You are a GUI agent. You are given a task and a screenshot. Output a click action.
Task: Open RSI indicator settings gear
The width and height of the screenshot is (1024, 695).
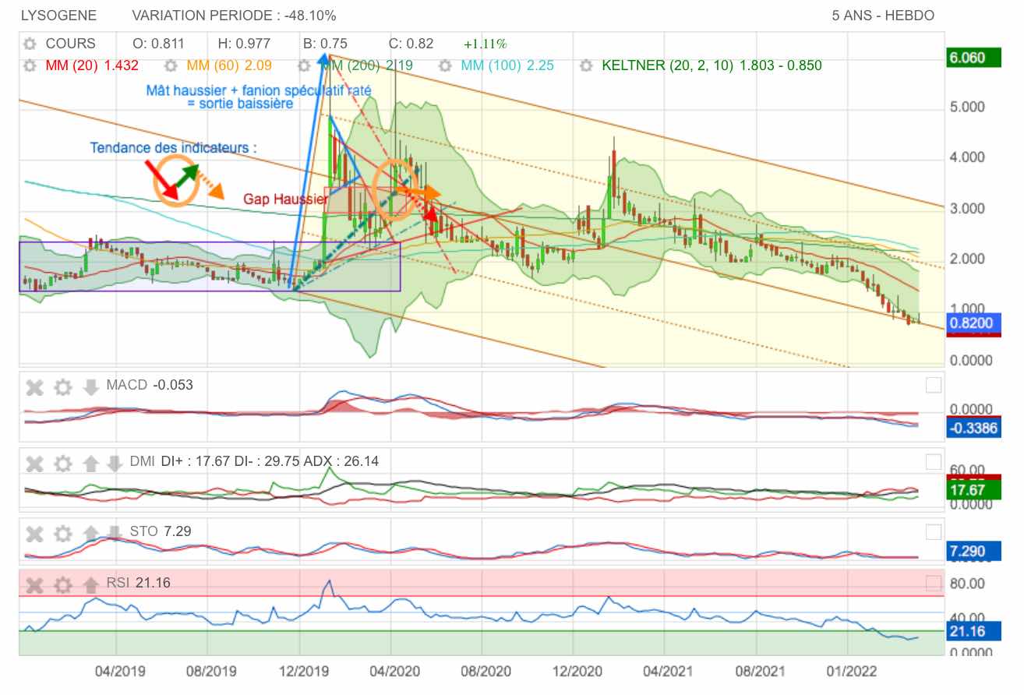[x=62, y=584]
